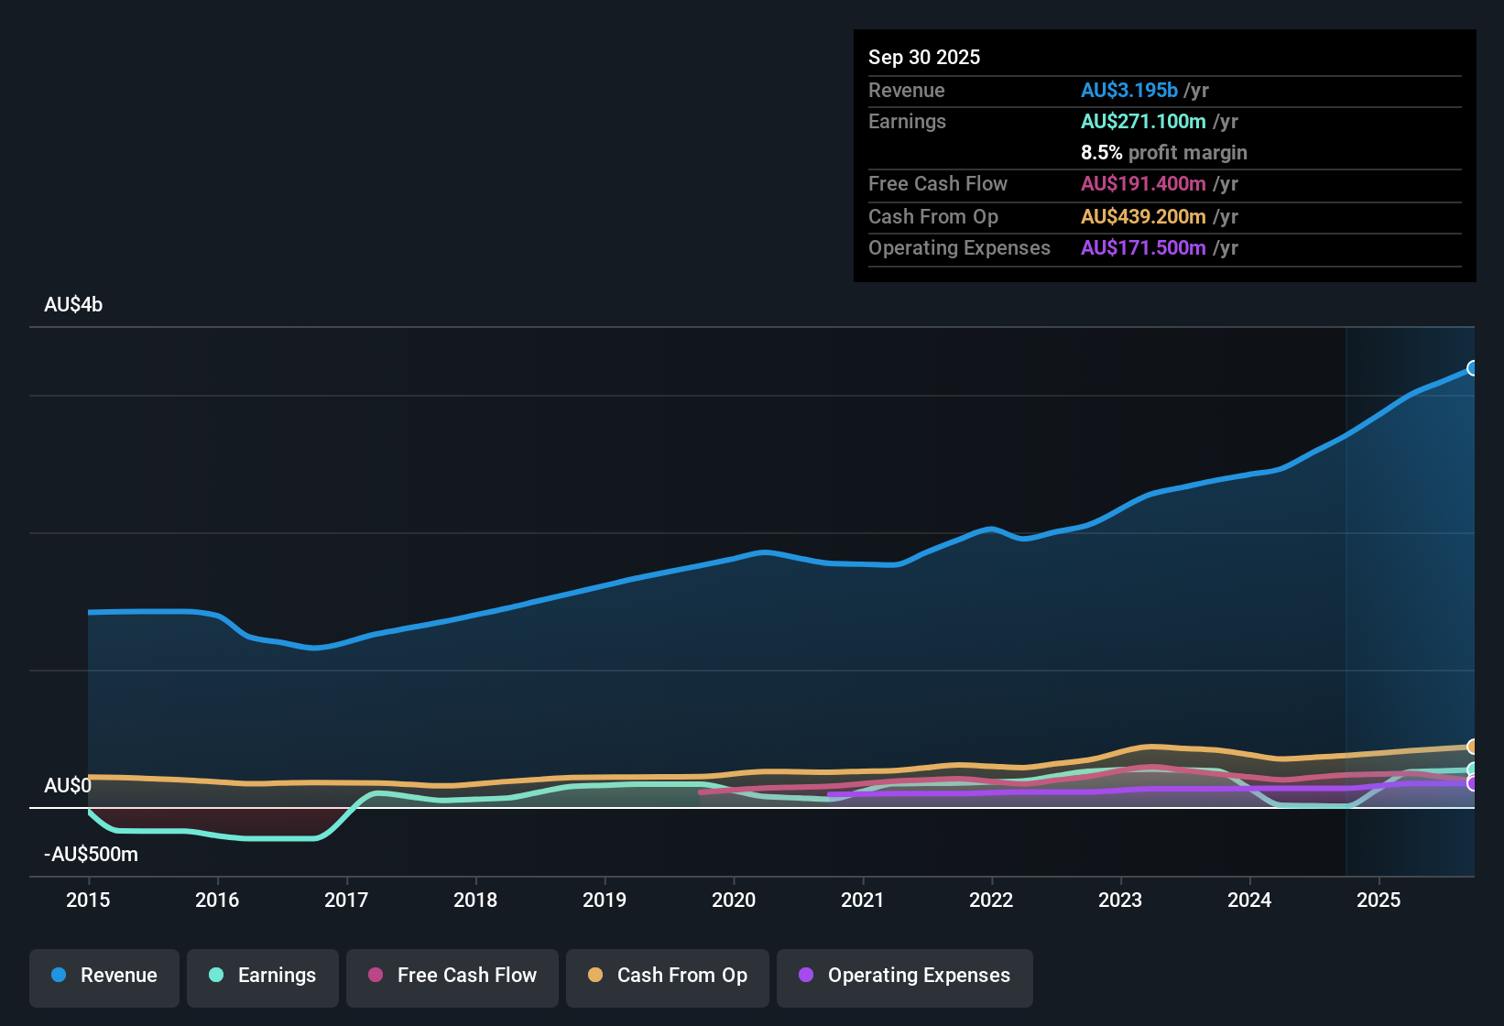This screenshot has width=1504, height=1026.
Task: Click the AU$191.400m Free Cash Flow value
Action: (x=1143, y=183)
